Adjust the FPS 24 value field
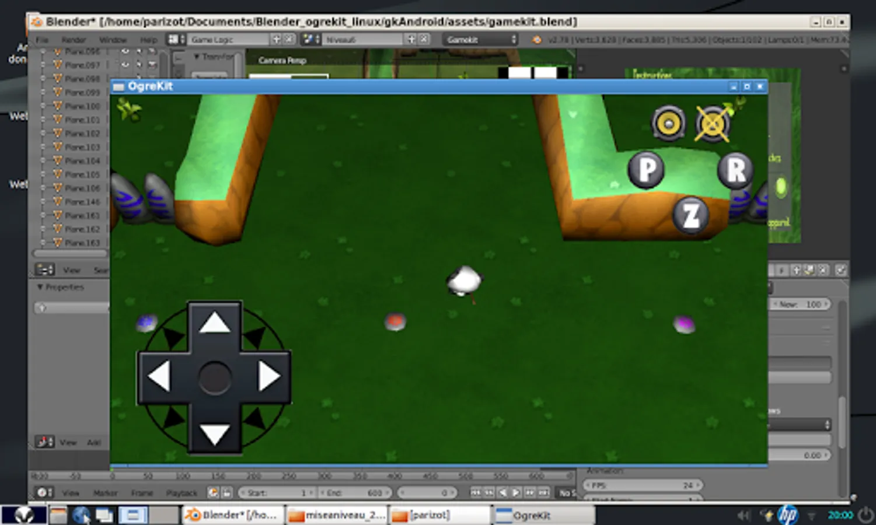The height and width of the screenshot is (525, 876). pyautogui.click(x=643, y=485)
